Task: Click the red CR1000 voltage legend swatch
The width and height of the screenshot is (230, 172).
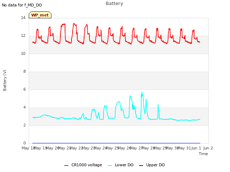Action: coord(66,166)
